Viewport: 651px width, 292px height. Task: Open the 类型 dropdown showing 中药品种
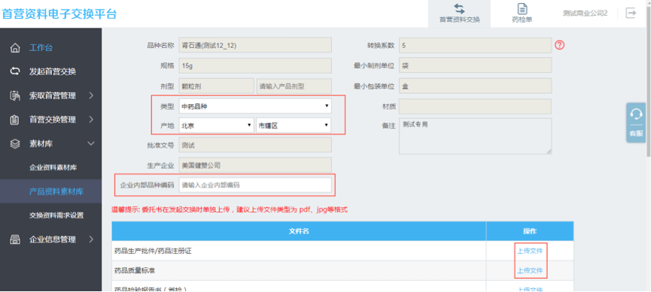coord(255,107)
